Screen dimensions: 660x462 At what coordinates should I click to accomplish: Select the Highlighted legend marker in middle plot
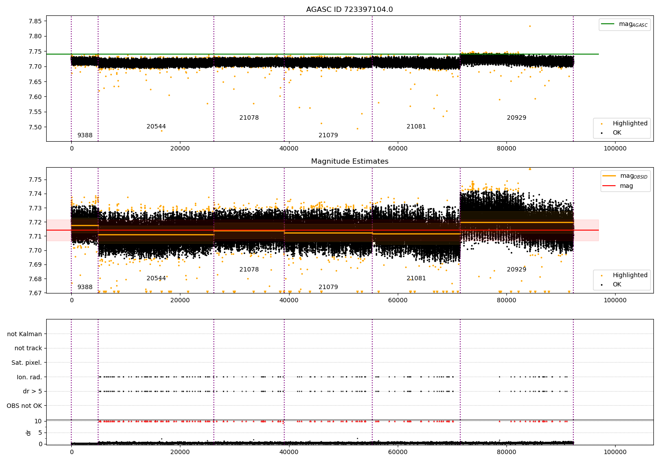[601, 275]
